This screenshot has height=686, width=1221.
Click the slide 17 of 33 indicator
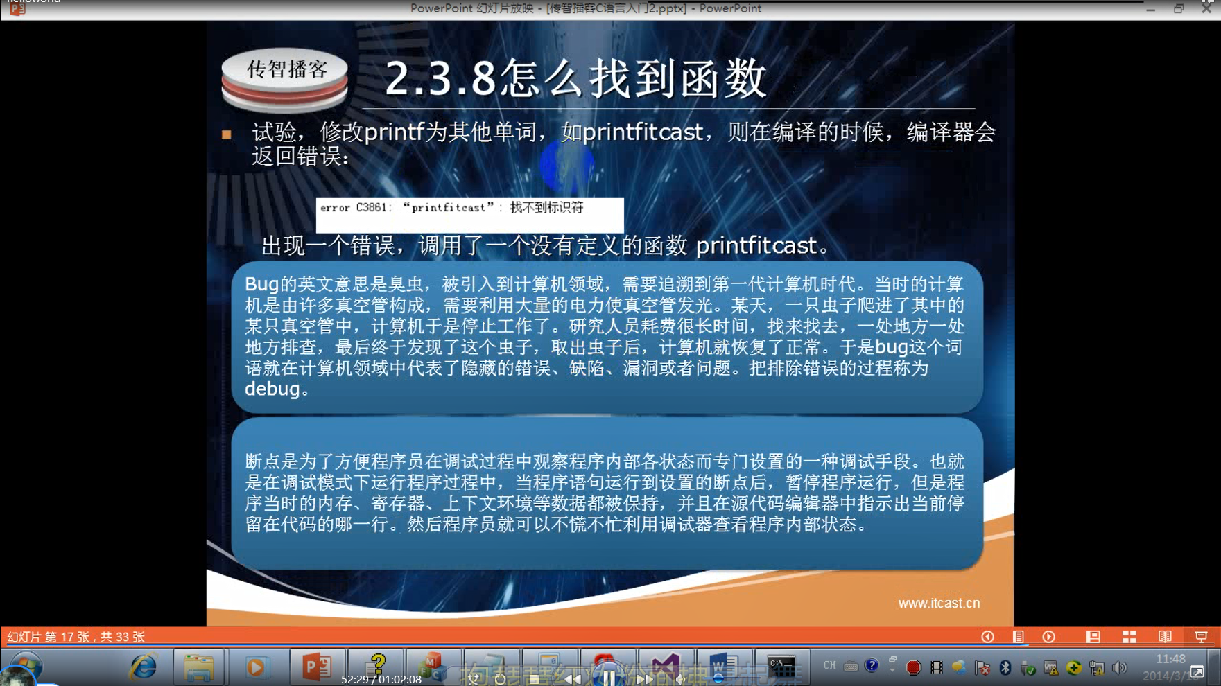coord(76,636)
